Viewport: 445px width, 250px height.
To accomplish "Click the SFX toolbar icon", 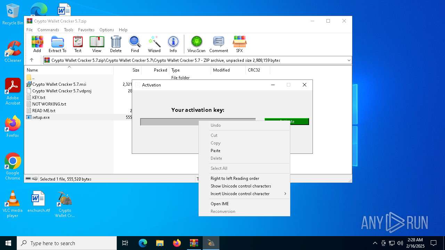I will click(x=239, y=44).
